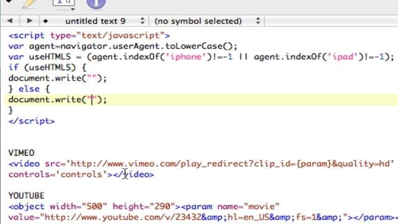398x224 pixels.
Task: Click the param name="movie" text
Action: click(x=230, y=207)
